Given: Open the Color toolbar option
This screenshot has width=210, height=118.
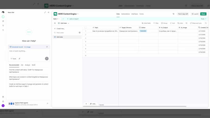Looking at the screenshot, I should (180, 23).
